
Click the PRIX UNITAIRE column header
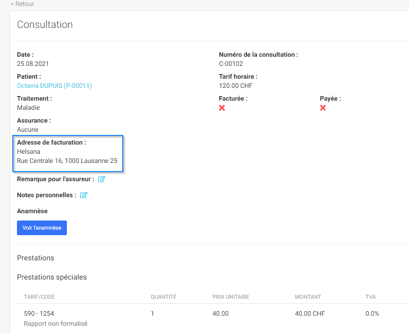pyautogui.click(x=231, y=297)
